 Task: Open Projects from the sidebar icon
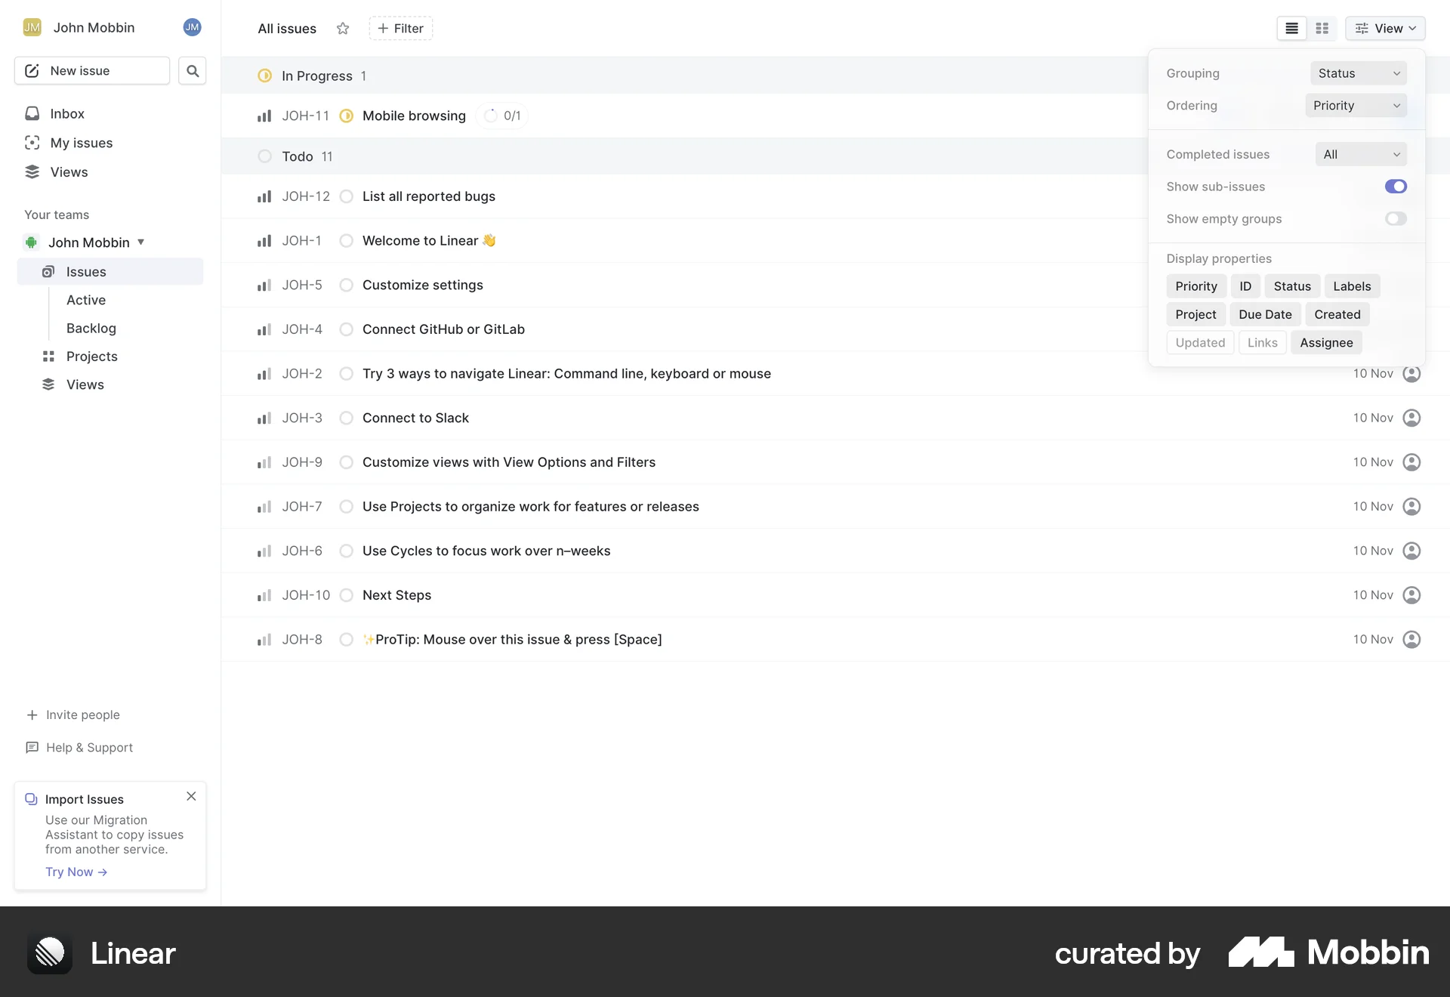coord(48,356)
